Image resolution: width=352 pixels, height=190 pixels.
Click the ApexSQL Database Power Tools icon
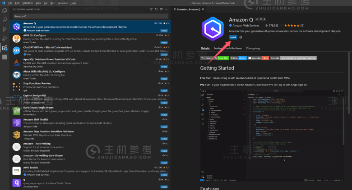[17, 63]
